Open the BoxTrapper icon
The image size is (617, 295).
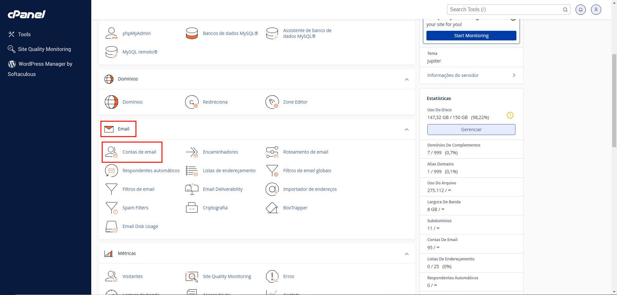(272, 208)
